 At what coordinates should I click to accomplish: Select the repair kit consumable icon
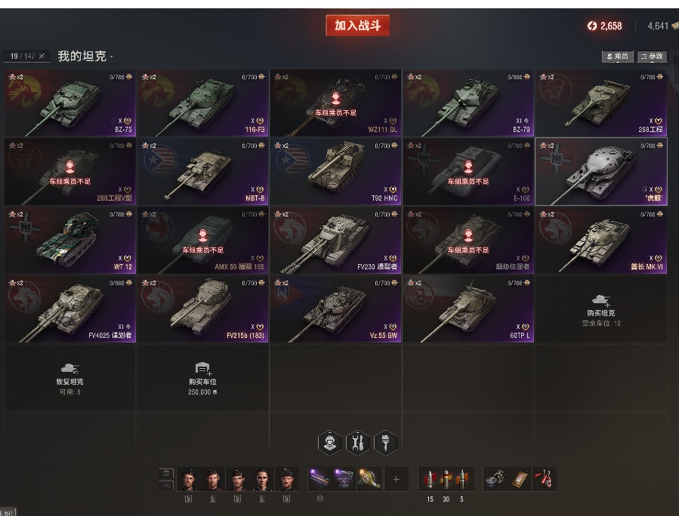(495, 479)
